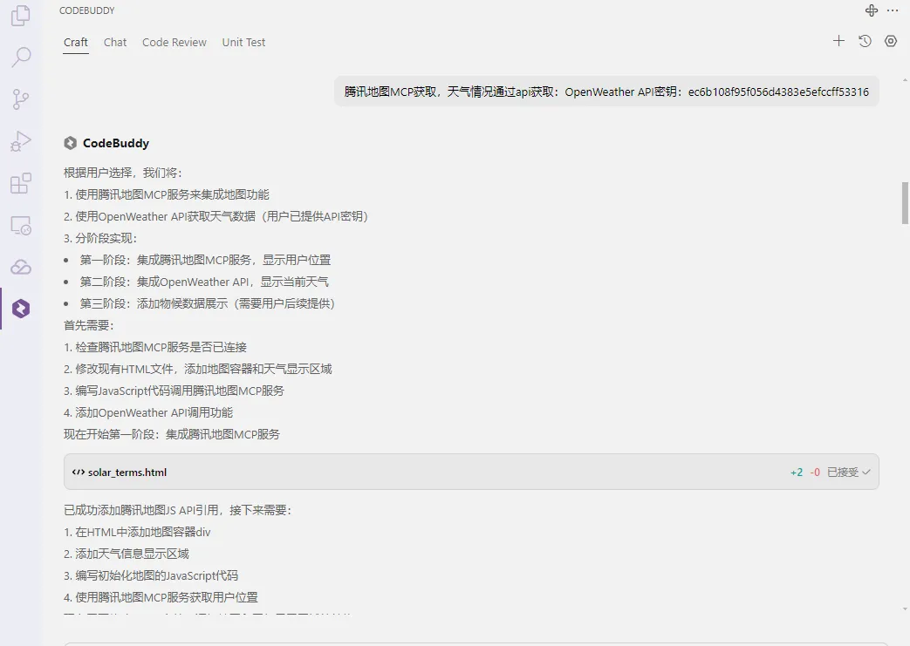Click line '已成功添加腾讯地图JS API引用'
Screen dimensions: 910x646
point(178,510)
